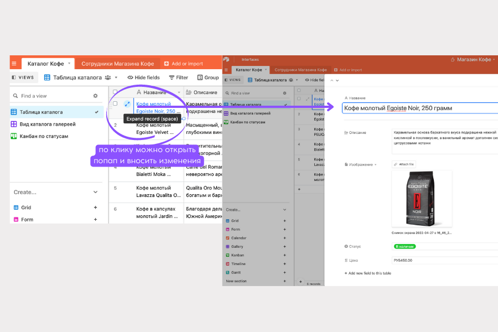This screenshot has width=498, height=332.
Task: Open Изображение field dropdown arrow
Action: 375,165
